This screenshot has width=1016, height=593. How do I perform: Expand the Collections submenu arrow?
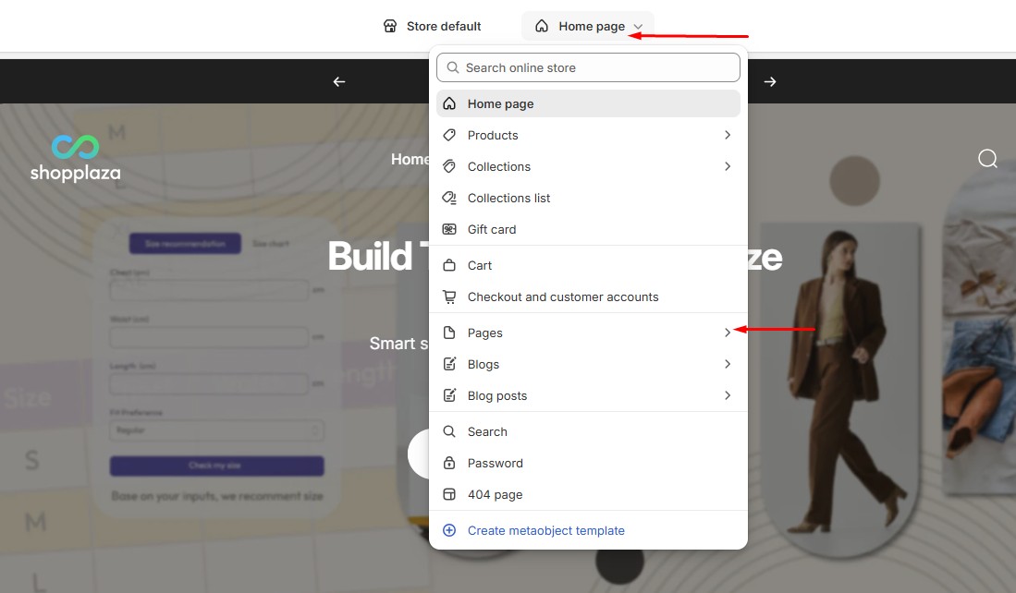click(x=728, y=166)
